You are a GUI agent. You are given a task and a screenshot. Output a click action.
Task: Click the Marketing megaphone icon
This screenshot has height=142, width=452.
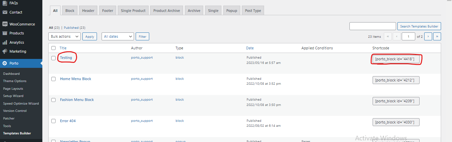click(5, 51)
